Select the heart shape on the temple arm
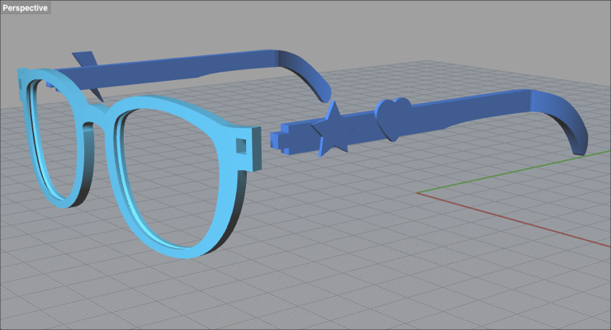 click(x=394, y=119)
